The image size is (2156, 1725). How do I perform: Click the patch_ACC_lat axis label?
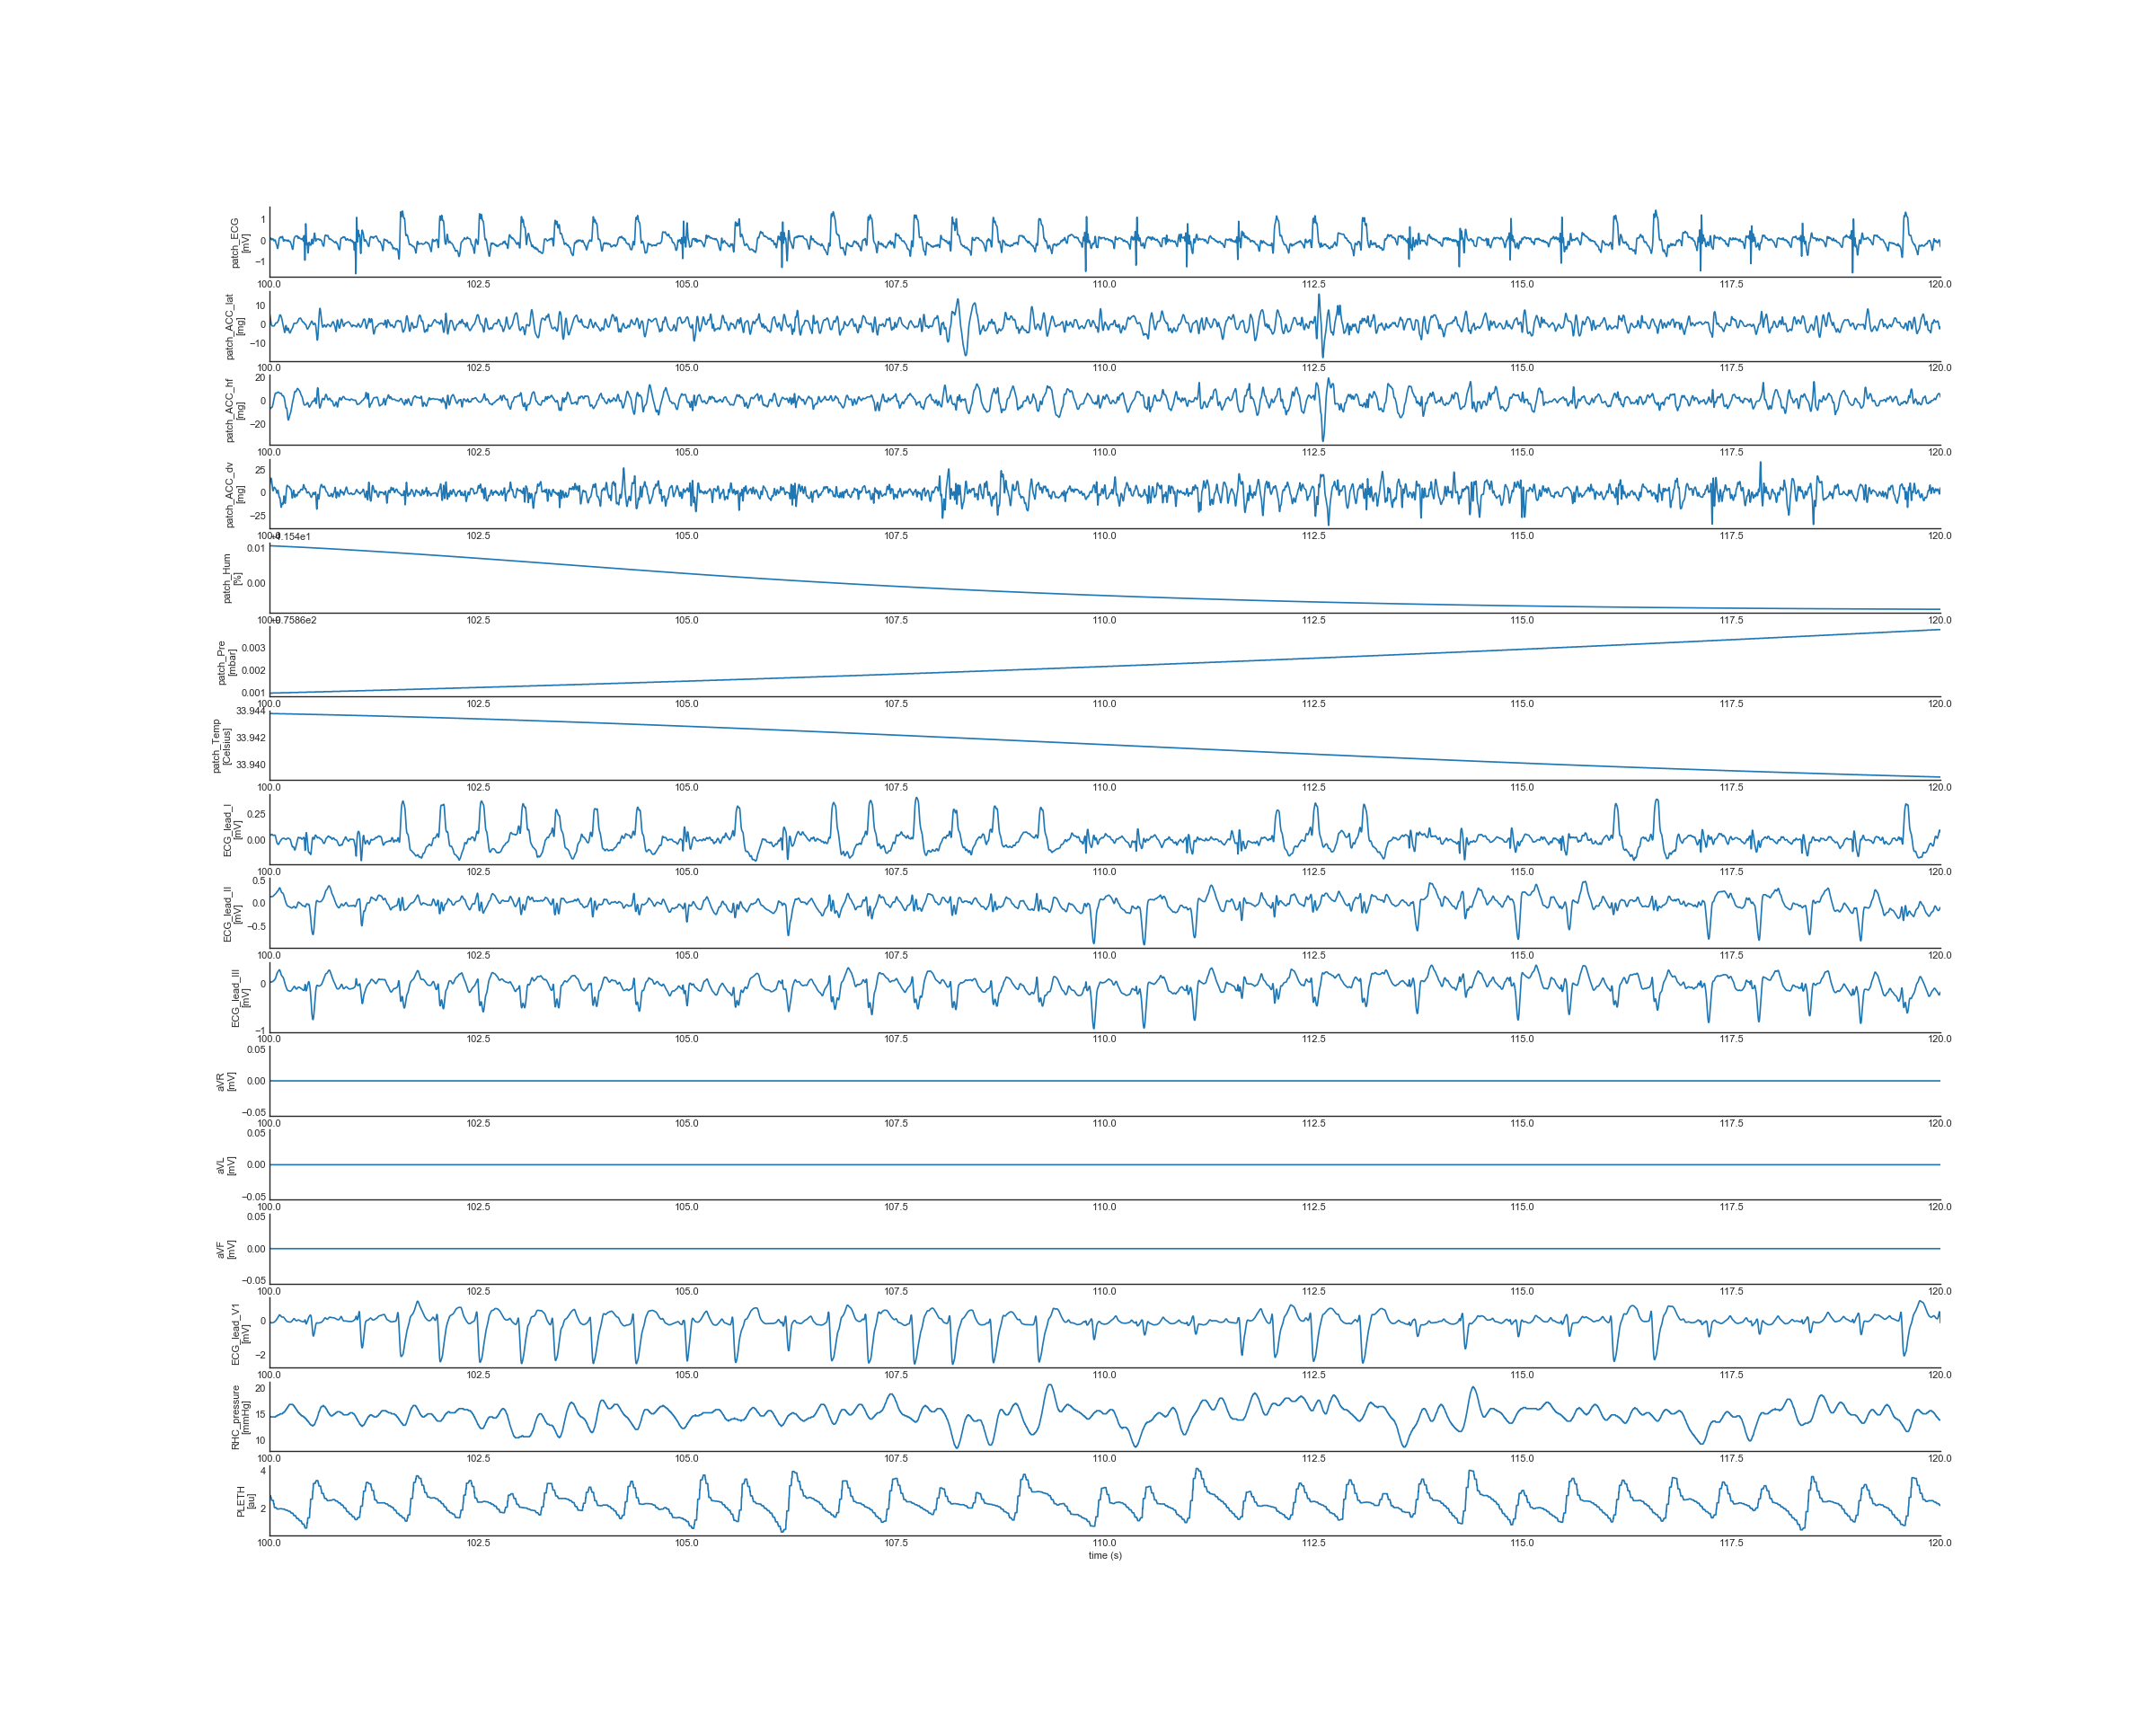pyautogui.click(x=234, y=327)
